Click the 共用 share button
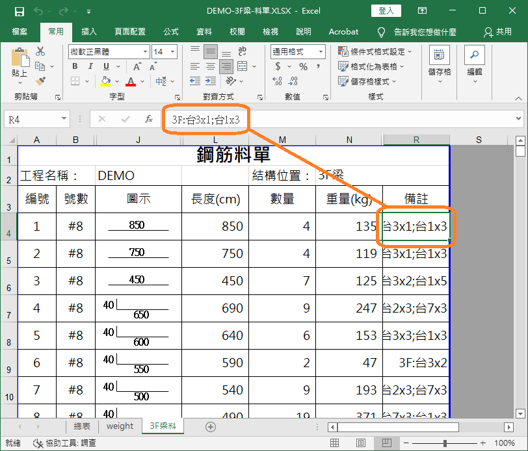The width and height of the screenshot is (528, 451). (x=497, y=32)
